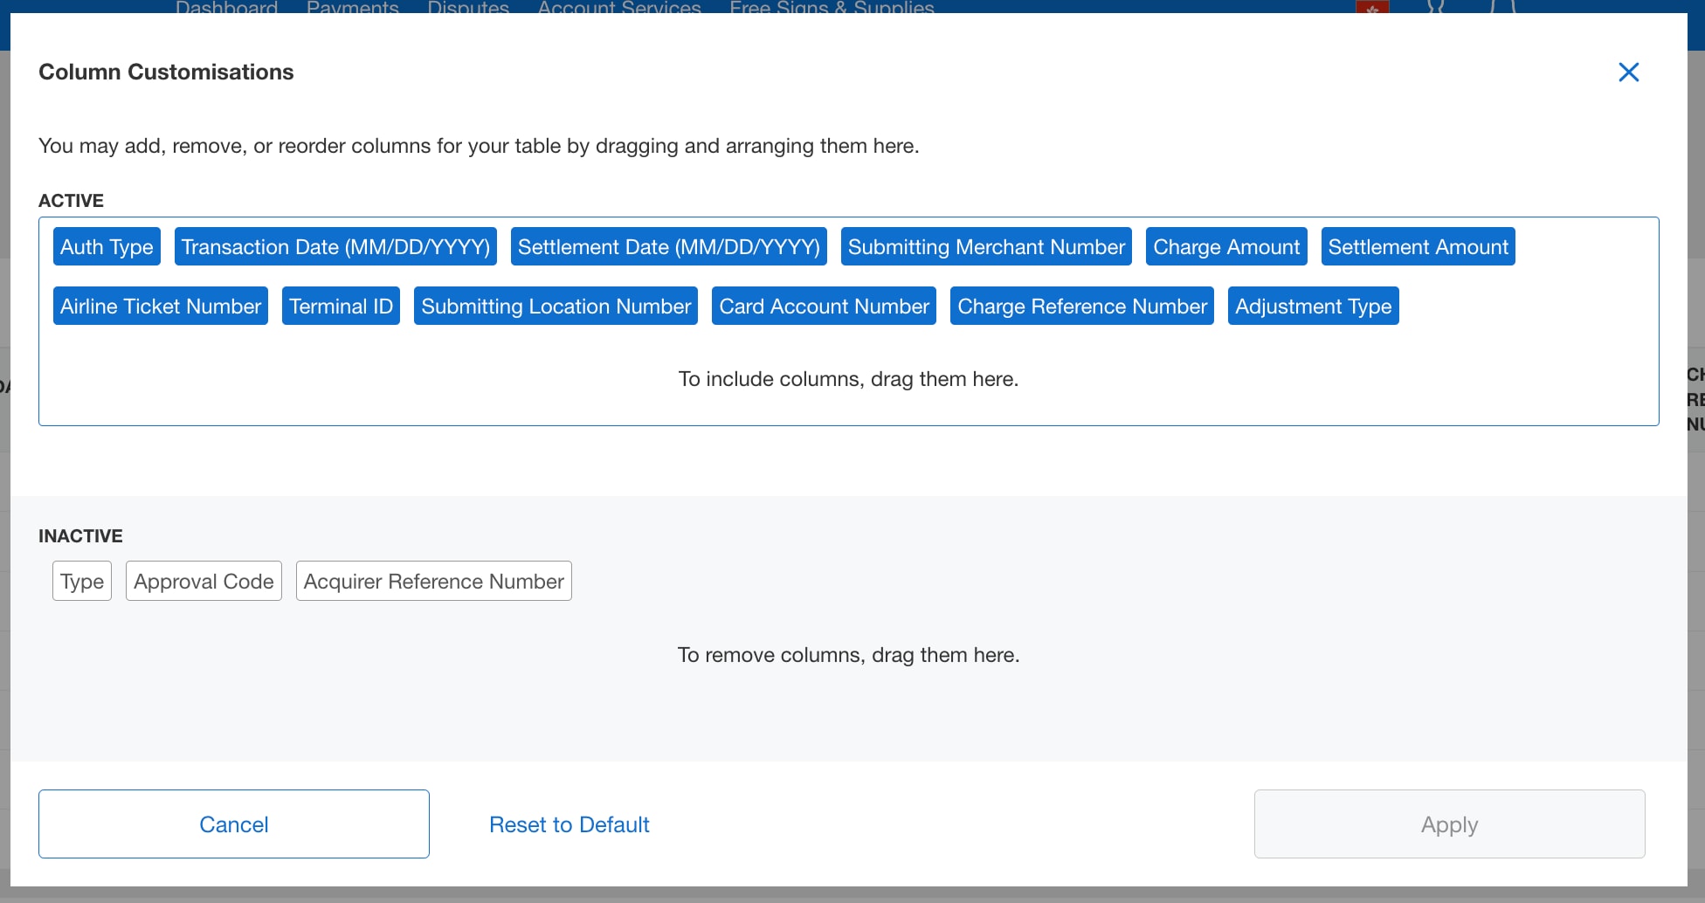Click Reset to Default link

coord(569,824)
